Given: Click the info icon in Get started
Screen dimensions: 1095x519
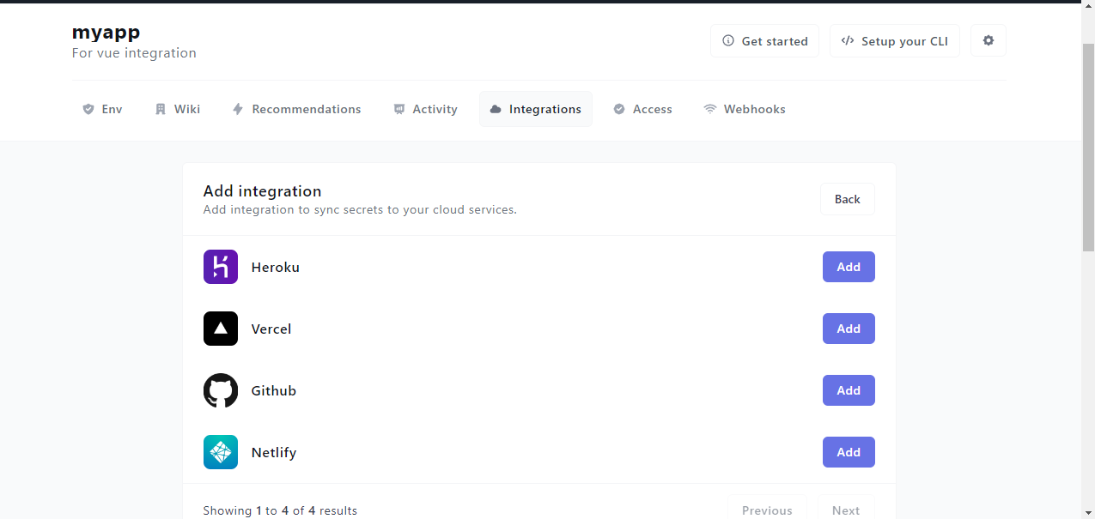Looking at the screenshot, I should click(x=728, y=40).
